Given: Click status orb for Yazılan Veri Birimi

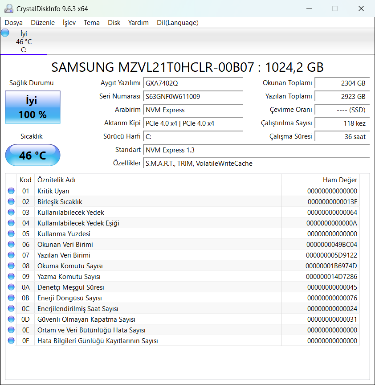Looking at the screenshot, I should (x=11, y=255).
